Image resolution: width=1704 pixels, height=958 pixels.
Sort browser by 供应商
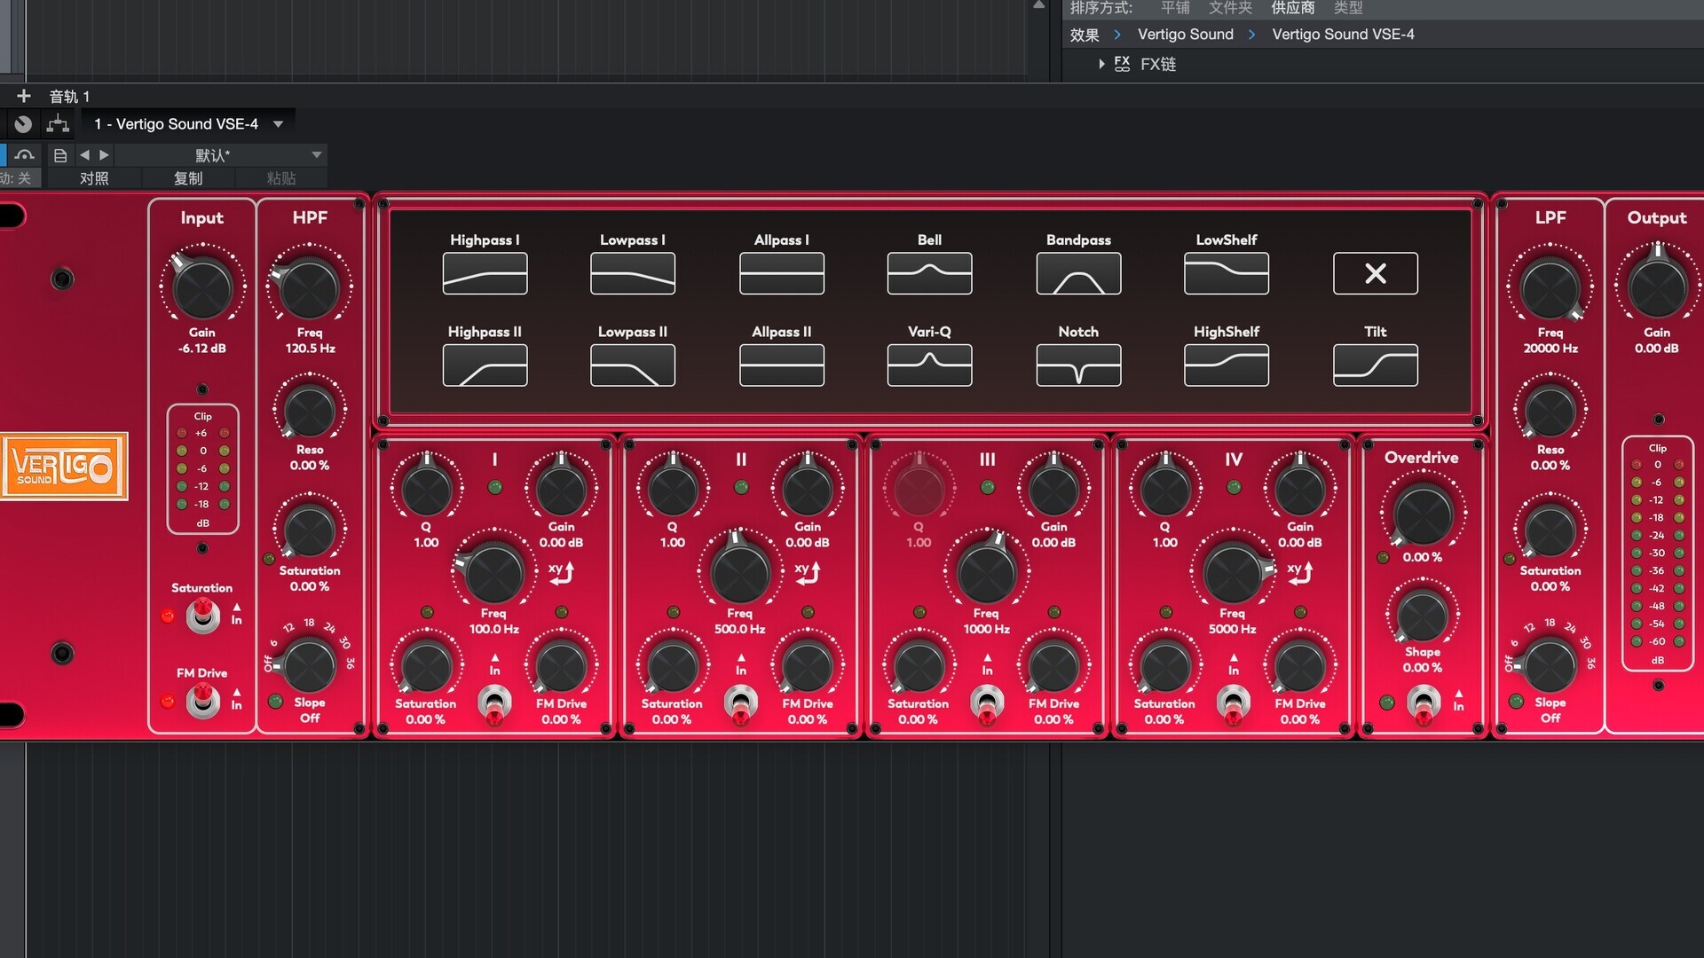(1292, 8)
